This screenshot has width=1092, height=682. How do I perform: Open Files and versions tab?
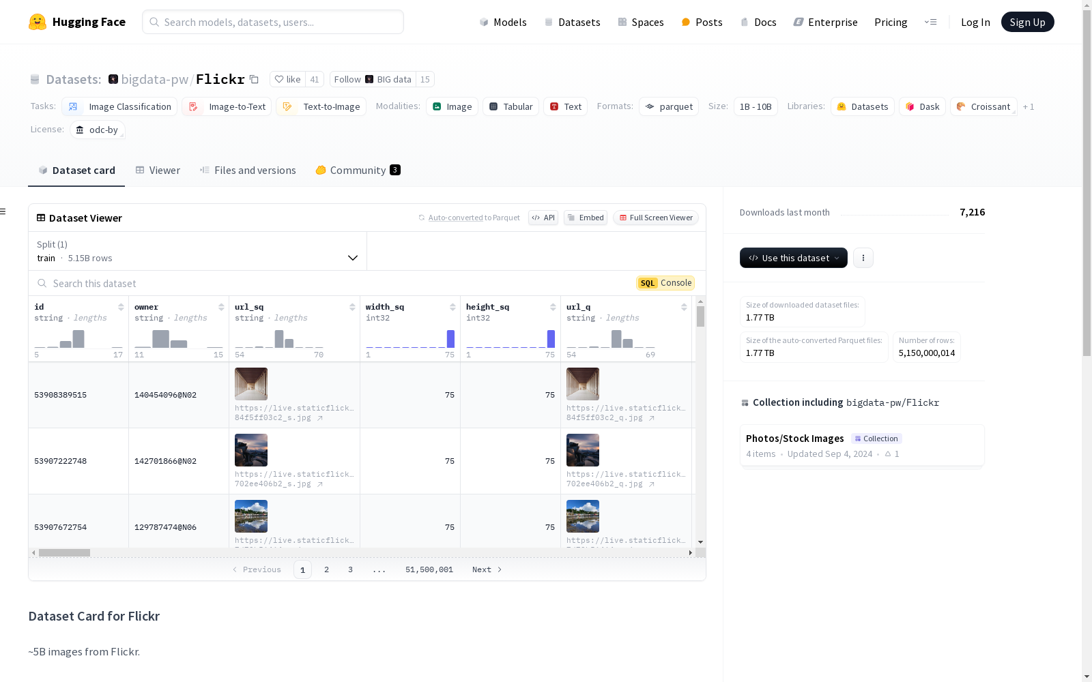tap(248, 170)
